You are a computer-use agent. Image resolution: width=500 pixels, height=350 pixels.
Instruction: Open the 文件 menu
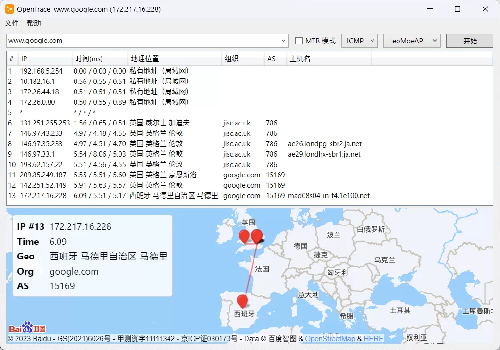12,23
